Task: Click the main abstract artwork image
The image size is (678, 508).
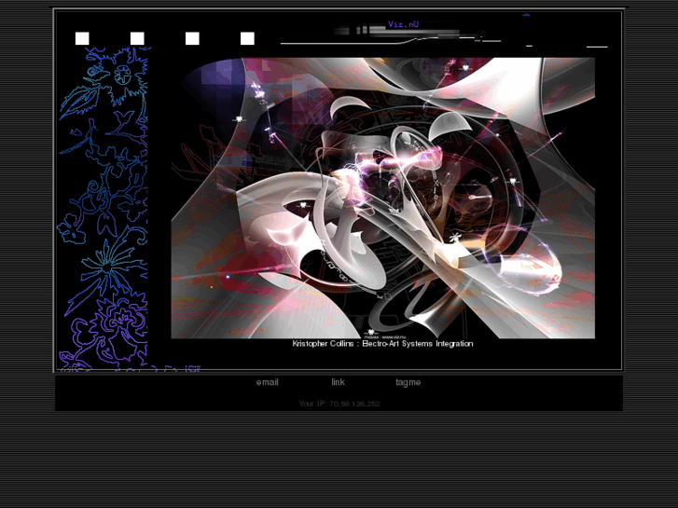Action: click(383, 198)
